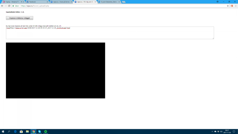Click the uploaded black image preview

pyautogui.click(x=56, y=71)
